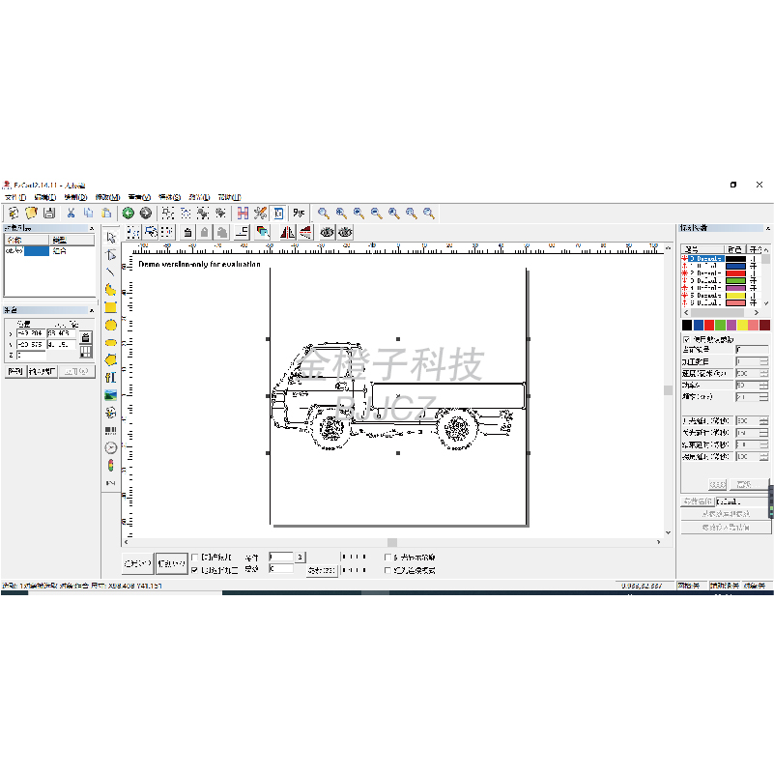This screenshot has width=774, height=773.
Task: Select the Circle drawing tool
Action: tap(110, 325)
